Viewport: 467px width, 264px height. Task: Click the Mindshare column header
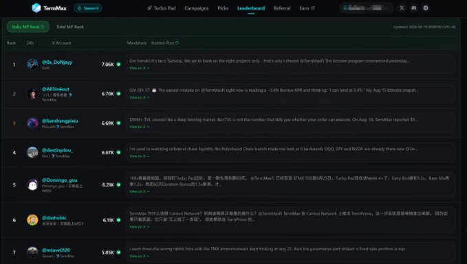(x=137, y=43)
